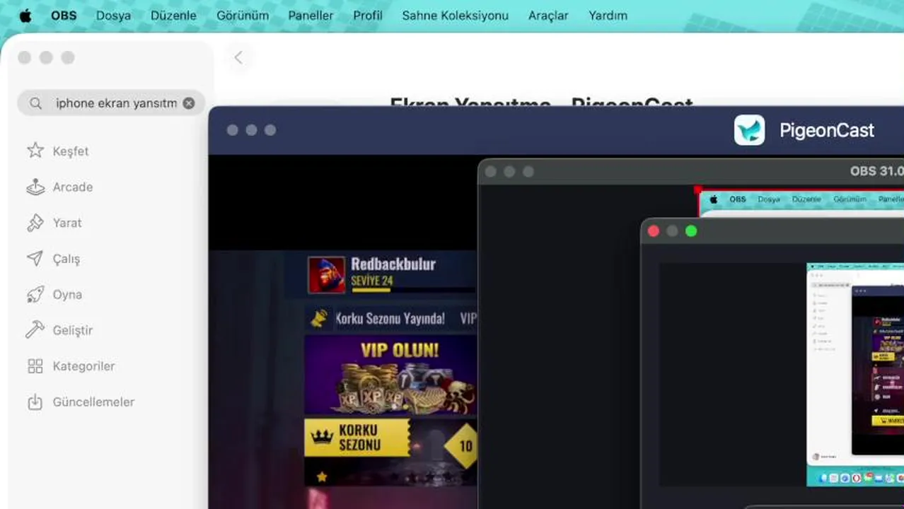Open the Dosya menu
904x509 pixels.
pyautogui.click(x=113, y=16)
